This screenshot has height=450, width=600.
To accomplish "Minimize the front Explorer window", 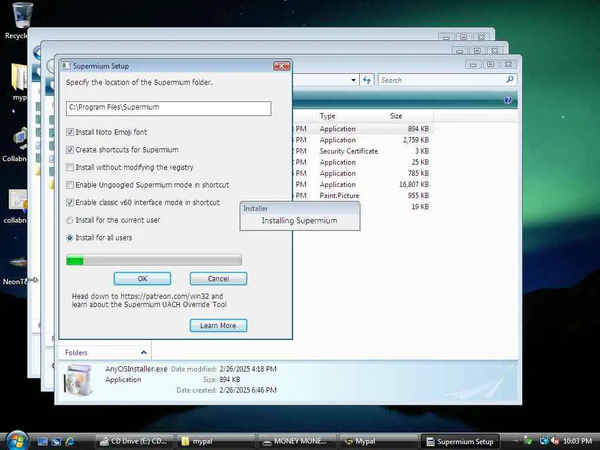I will click(473, 64).
